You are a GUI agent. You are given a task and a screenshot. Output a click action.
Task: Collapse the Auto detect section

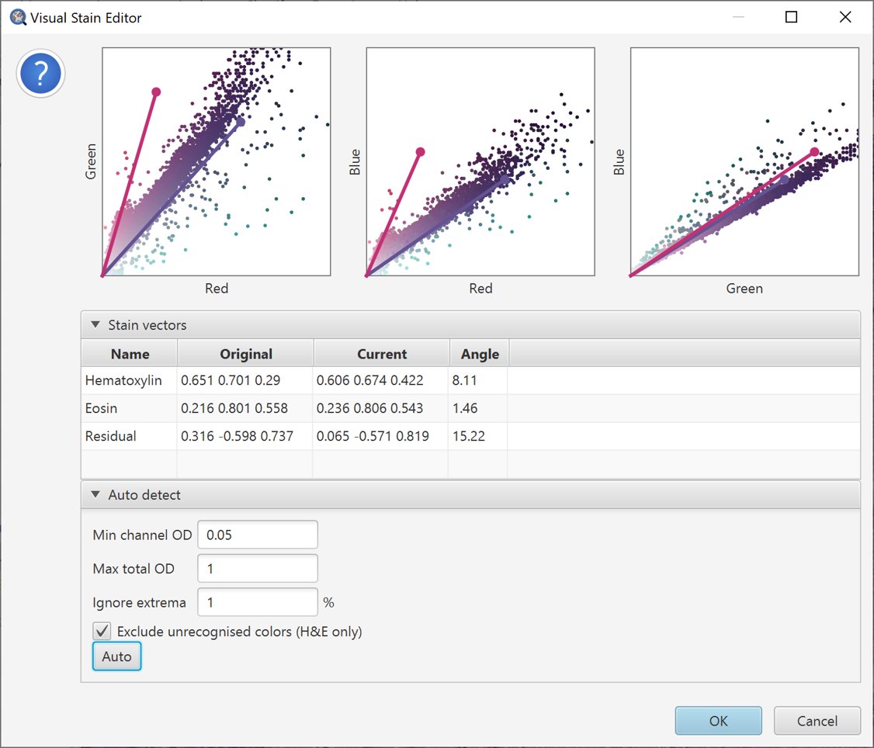click(x=96, y=494)
